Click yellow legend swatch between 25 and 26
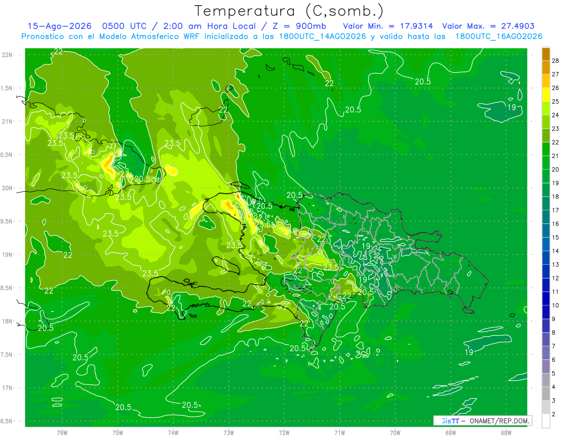Screen dimensions: 568x439 coord(546,95)
